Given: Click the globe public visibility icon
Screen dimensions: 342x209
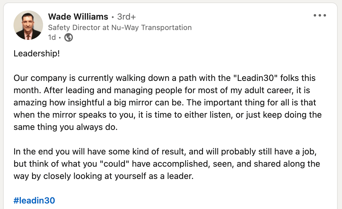Looking at the screenshot, I should [69, 37].
